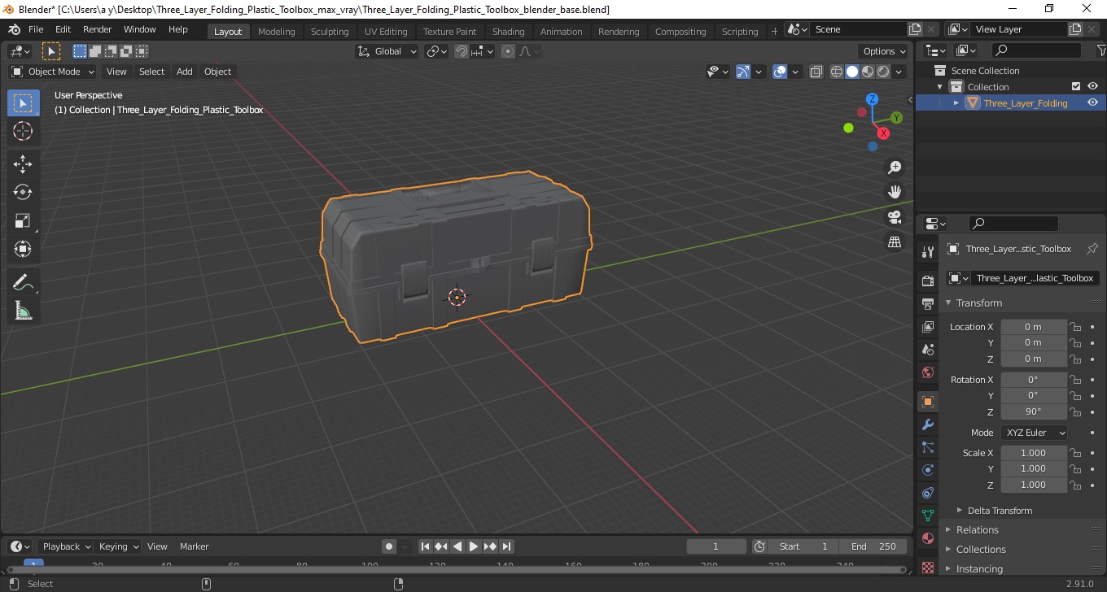Open the View Layer properties tab
Viewport: 1107px width, 592px height.
(x=927, y=327)
